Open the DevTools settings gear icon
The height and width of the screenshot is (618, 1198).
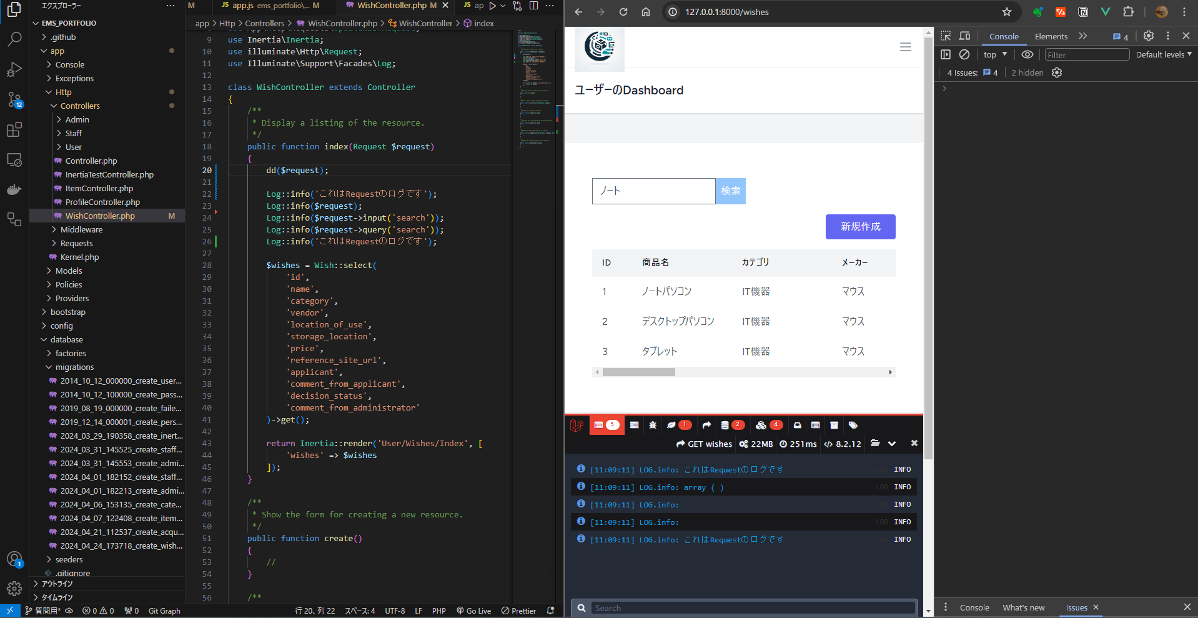(1148, 36)
